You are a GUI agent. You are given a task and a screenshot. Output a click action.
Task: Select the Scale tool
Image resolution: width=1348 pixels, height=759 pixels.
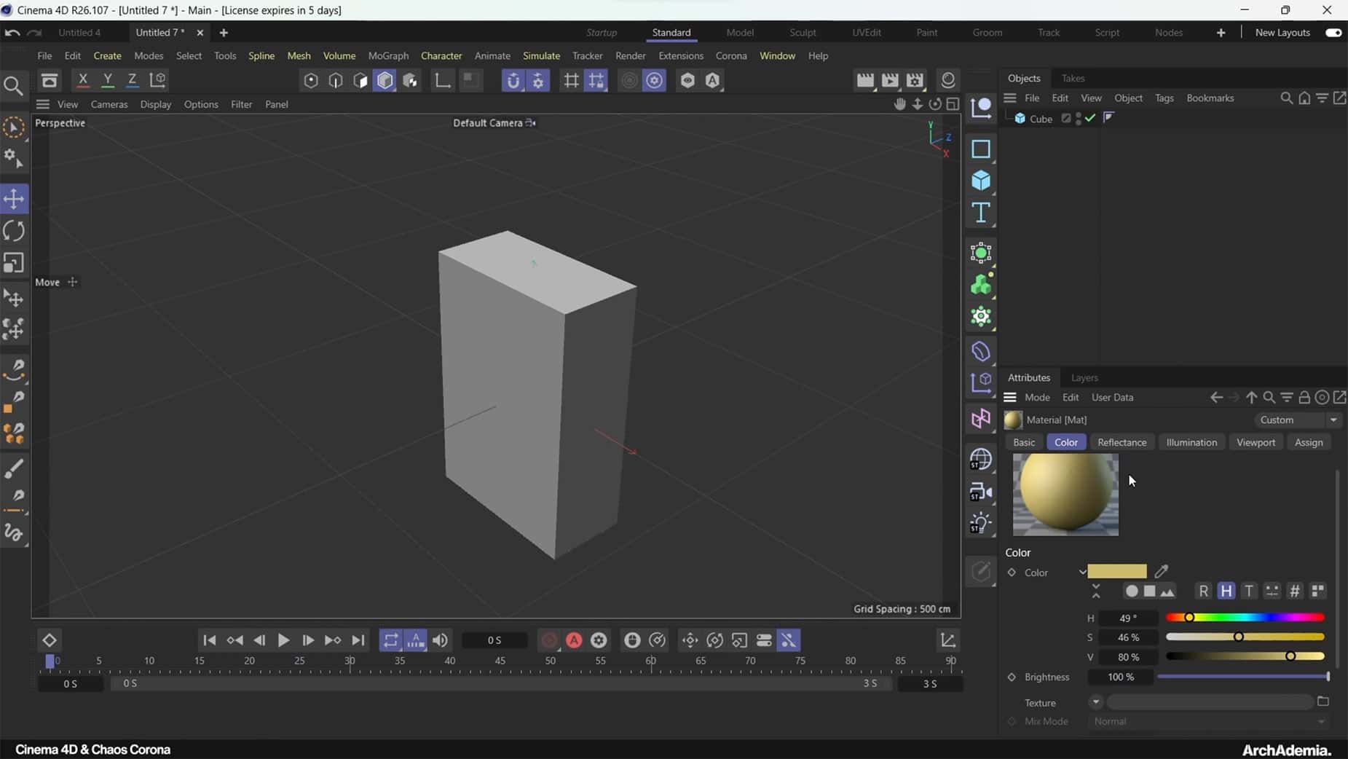point(14,262)
